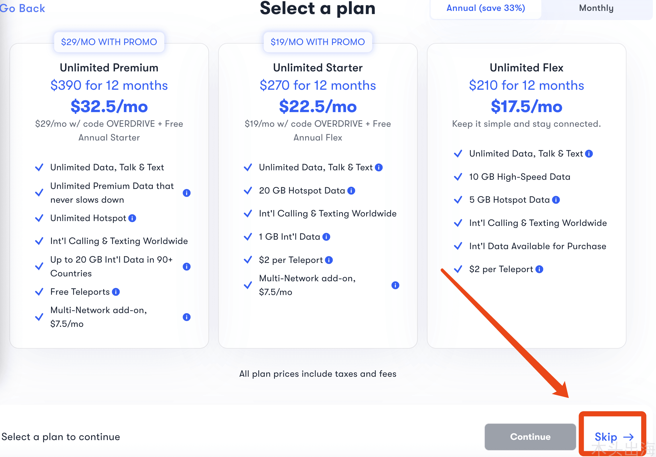This screenshot has height=457, width=656.
Task: Click info icon for Flex Unlimited Data, Talk & Text
Action: (x=589, y=154)
